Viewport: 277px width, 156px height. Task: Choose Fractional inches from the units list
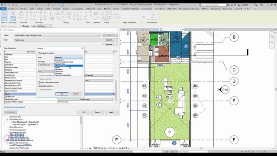[x=68, y=65]
